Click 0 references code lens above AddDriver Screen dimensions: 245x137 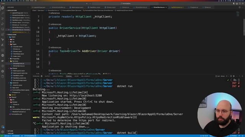coord(55,48)
